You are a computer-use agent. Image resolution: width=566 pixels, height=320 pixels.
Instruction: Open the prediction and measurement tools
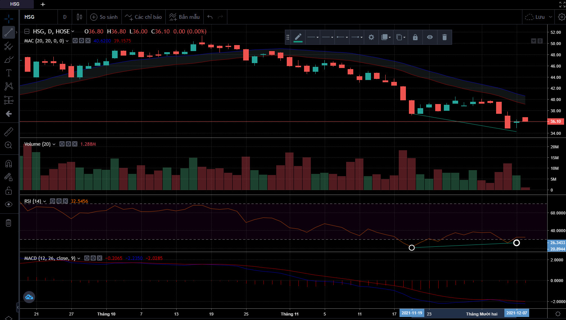point(9,100)
